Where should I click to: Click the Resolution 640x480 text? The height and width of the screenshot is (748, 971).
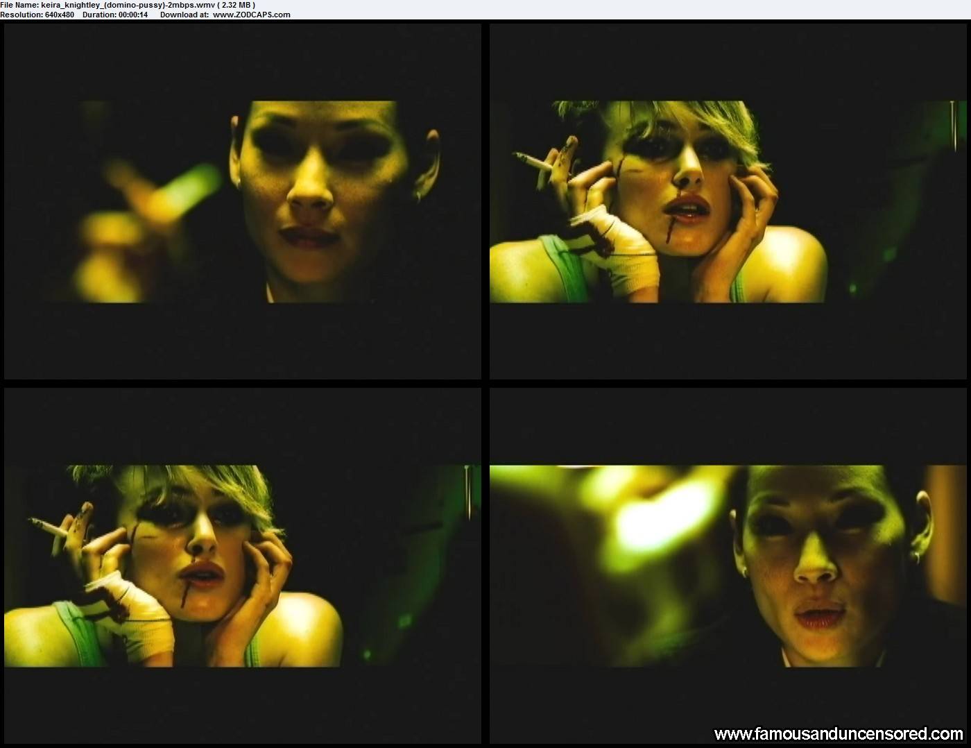coord(37,15)
